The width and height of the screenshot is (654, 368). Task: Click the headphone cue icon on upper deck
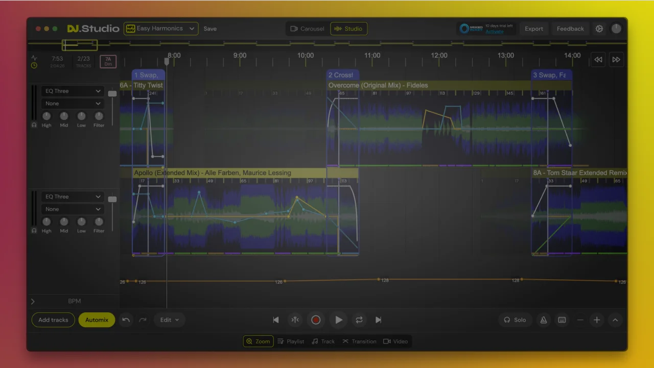pyautogui.click(x=34, y=125)
